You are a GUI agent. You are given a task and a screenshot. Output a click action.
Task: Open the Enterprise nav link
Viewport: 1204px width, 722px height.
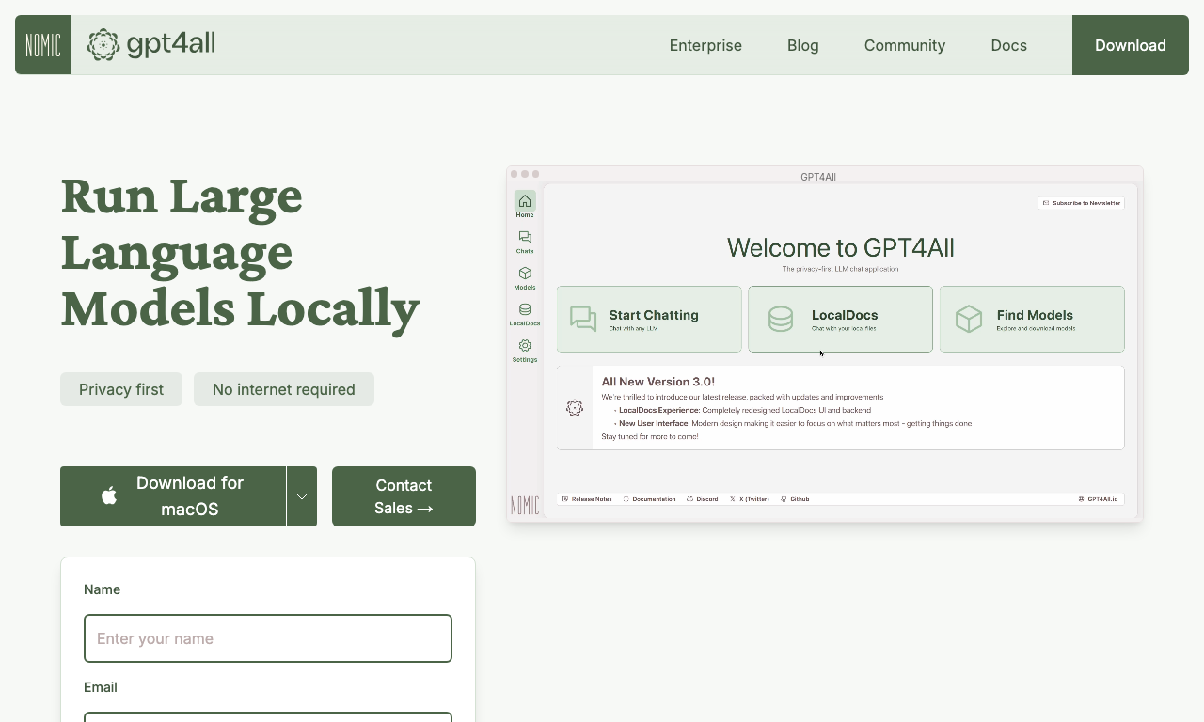(705, 45)
